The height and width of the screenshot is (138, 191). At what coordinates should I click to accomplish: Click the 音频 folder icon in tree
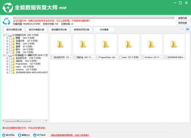pos(14,46)
